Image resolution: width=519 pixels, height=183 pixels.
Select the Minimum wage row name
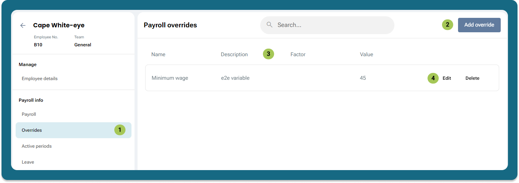point(170,78)
